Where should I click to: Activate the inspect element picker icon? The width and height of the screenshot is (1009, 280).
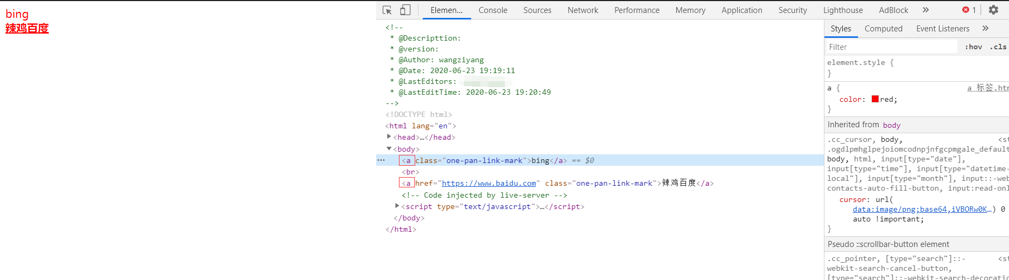[x=387, y=10]
